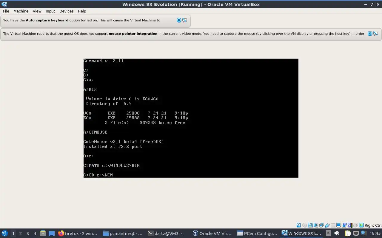Viewport: 382px width, 238px height.
Task: Click the 'Installed at PS/2 port' line
Action: pyautogui.click(x=113, y=146)
